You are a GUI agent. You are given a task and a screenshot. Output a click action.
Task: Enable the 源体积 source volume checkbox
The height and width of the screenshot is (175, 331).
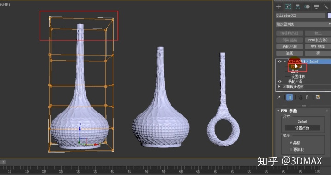tap(291, 150)
